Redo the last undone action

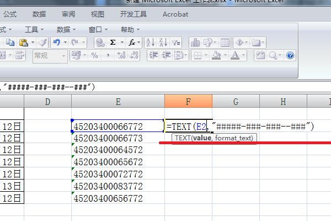point(74,43)
